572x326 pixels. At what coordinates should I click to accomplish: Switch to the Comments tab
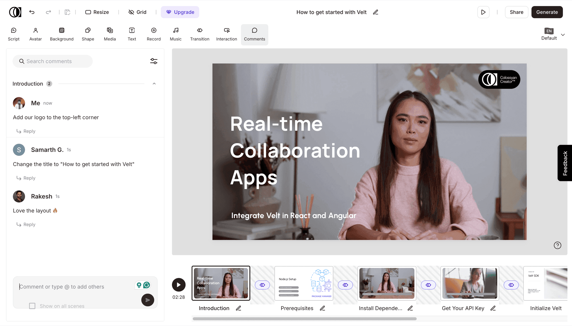pos(254,35)
